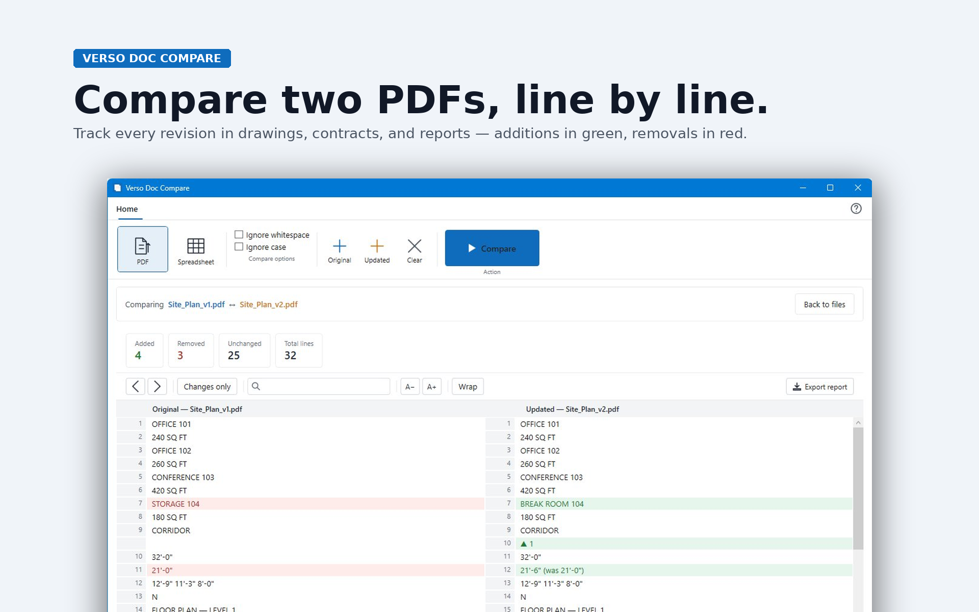This screenshot has height=612, width=979.
Task: Toggle the Changes only filter
Action: pos(207,387)
